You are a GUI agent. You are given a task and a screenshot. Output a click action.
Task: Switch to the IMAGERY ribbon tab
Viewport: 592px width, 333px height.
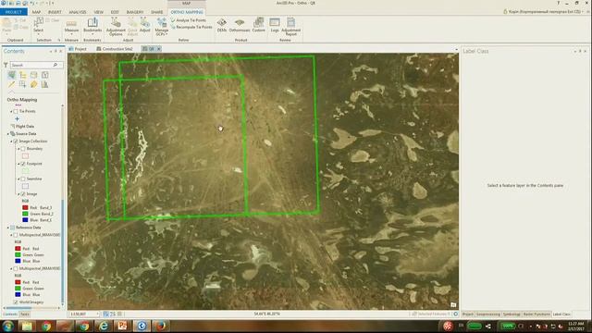(x=135, y=12)
